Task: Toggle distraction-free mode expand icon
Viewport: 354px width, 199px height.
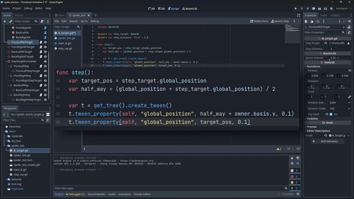Action: [299, 15]
